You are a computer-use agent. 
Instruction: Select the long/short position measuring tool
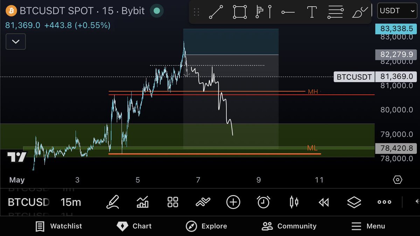coord(264,12)
